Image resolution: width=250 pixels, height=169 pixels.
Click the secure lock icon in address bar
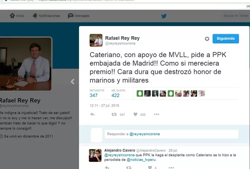coord(6,0)
